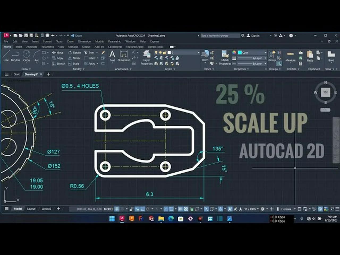Activate the Move command

(x=58, y=53)
